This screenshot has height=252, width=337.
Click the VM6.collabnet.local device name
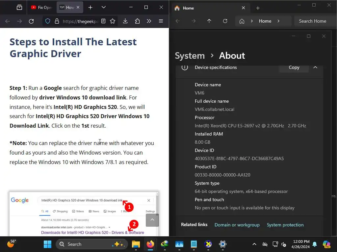coord(215,109)
